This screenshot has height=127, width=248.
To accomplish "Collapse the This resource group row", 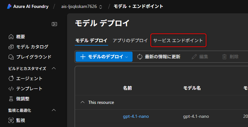I will click(83, 102).
